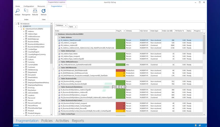The image size is (220, 127).
Task: Click the Refresh view icon
Action: [43, 11]
